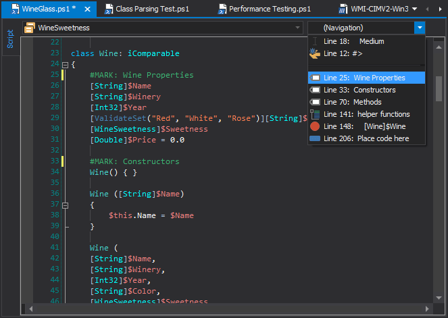Image resolution: width=448 pixels, height=318 pixels.
Task: Click the red breakpoint icon for Line 148
Action: point(315,126)
